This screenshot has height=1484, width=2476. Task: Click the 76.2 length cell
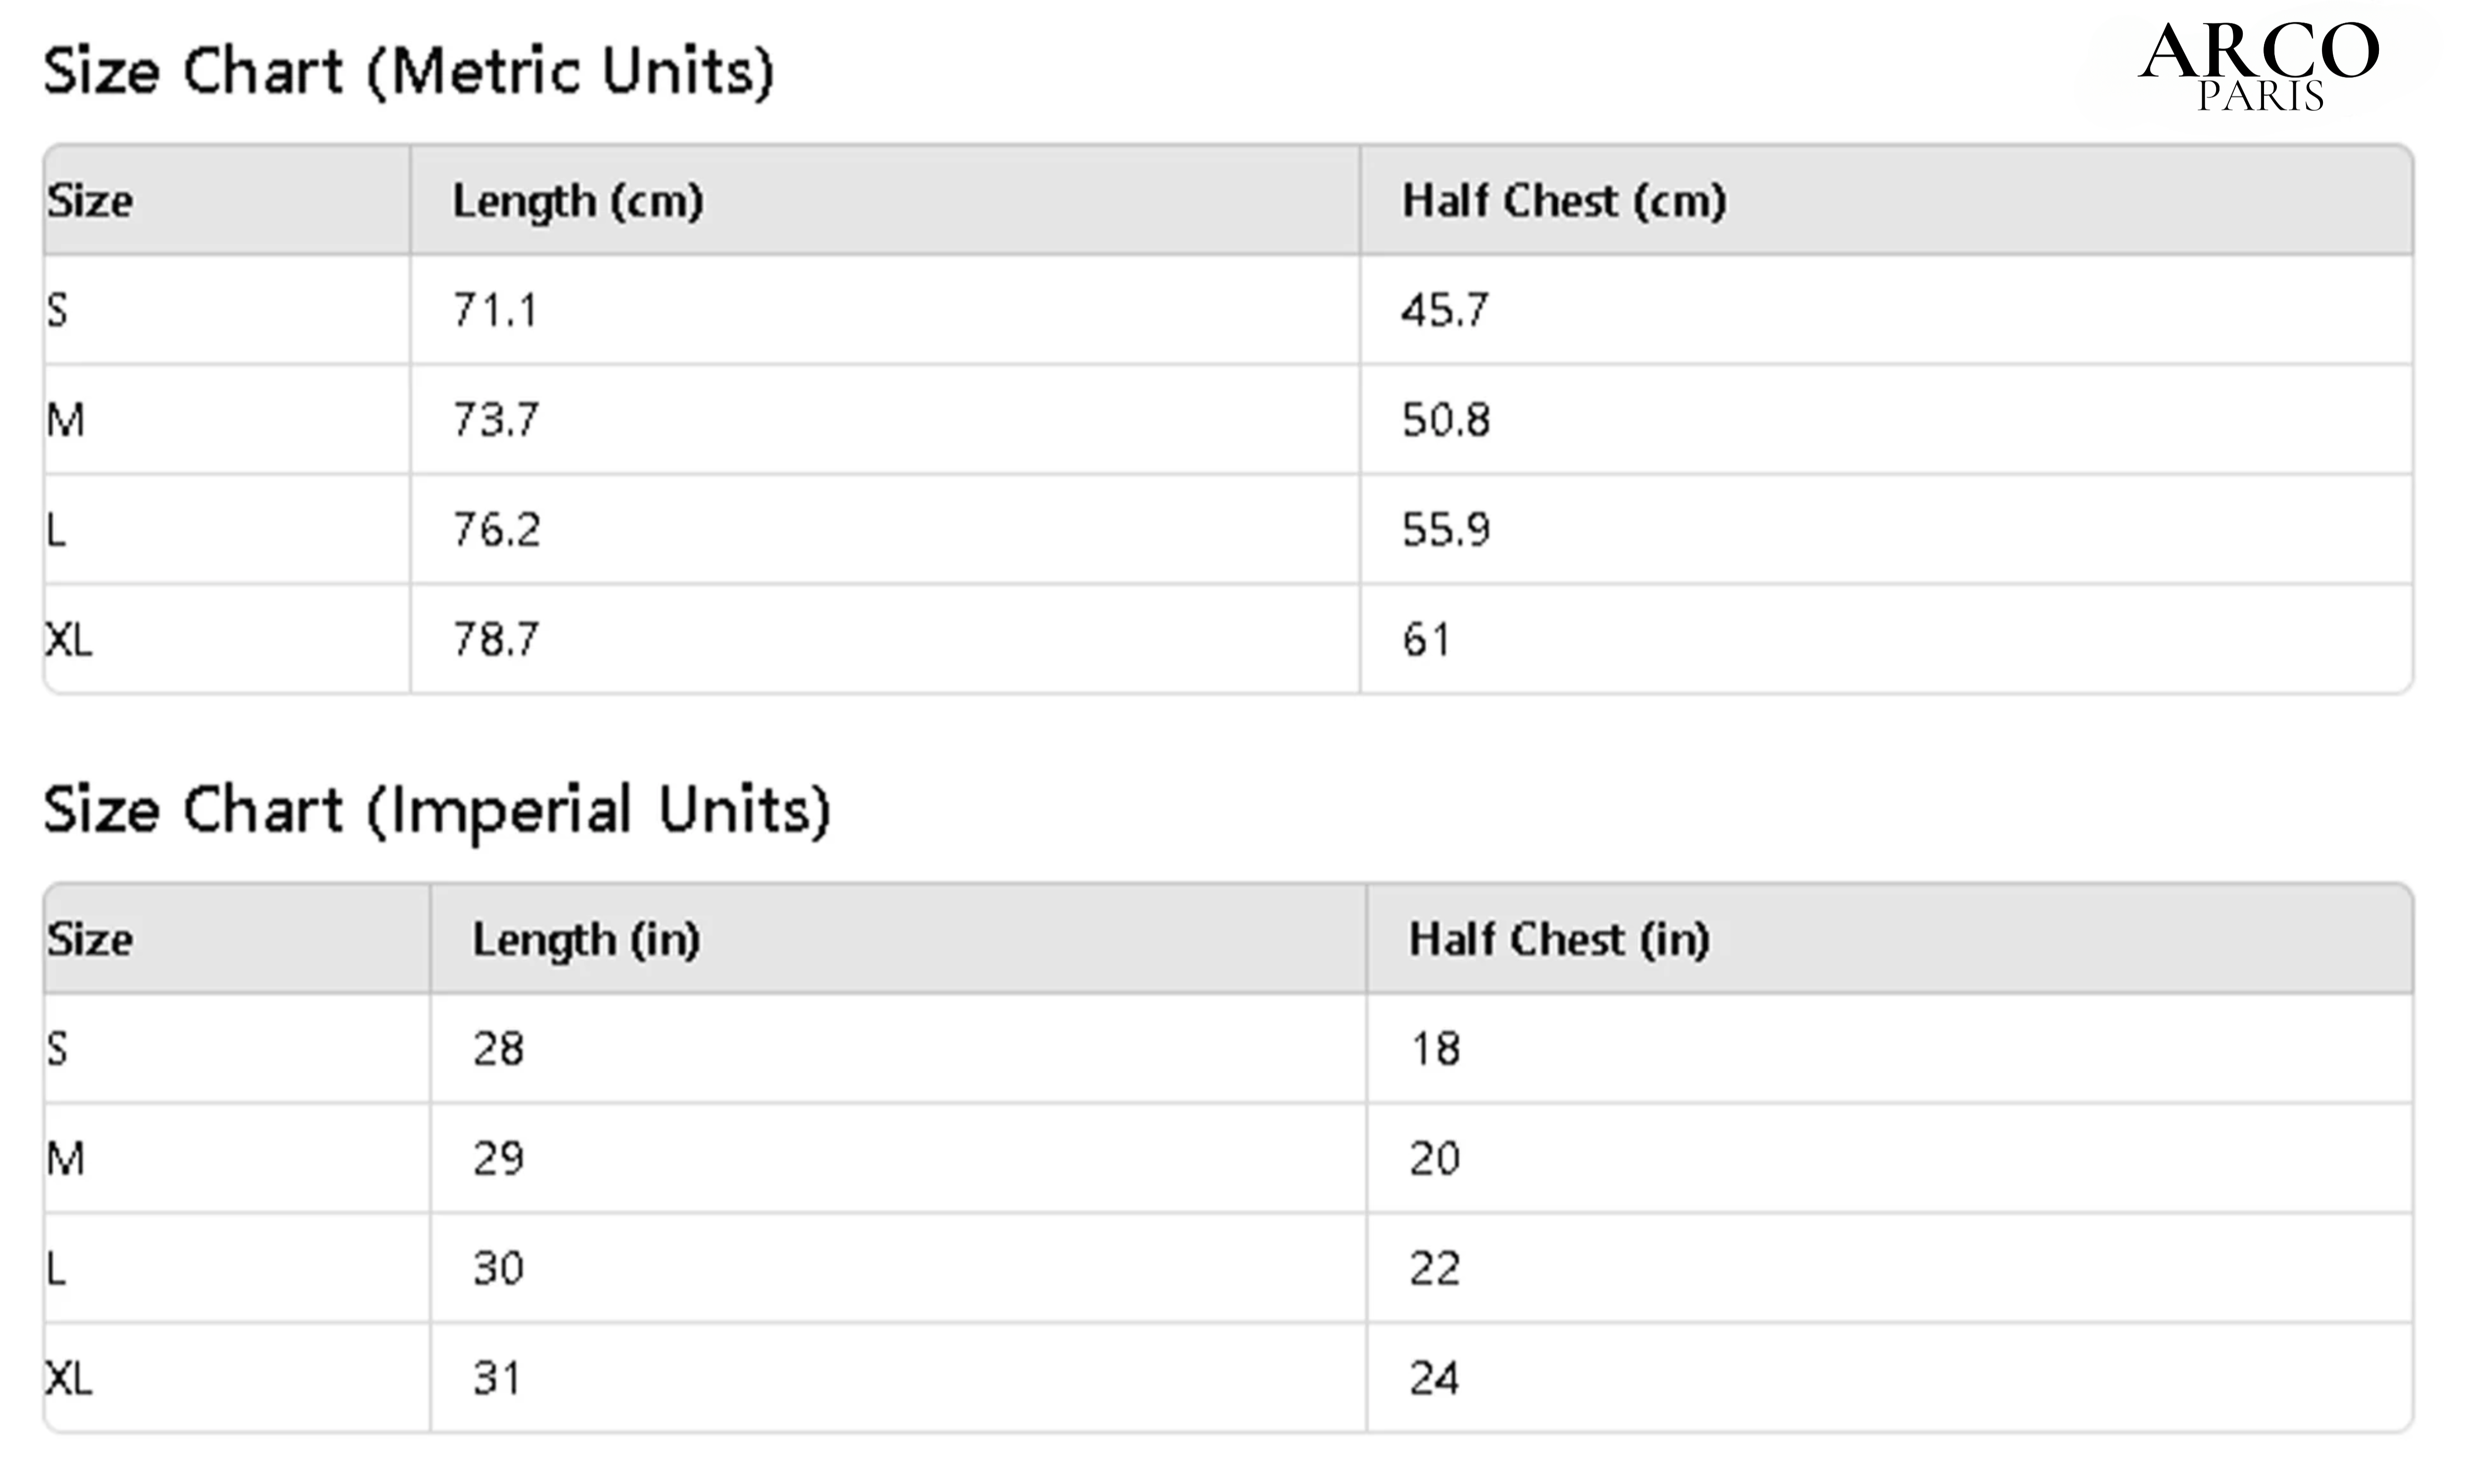(x=496, y=530)
